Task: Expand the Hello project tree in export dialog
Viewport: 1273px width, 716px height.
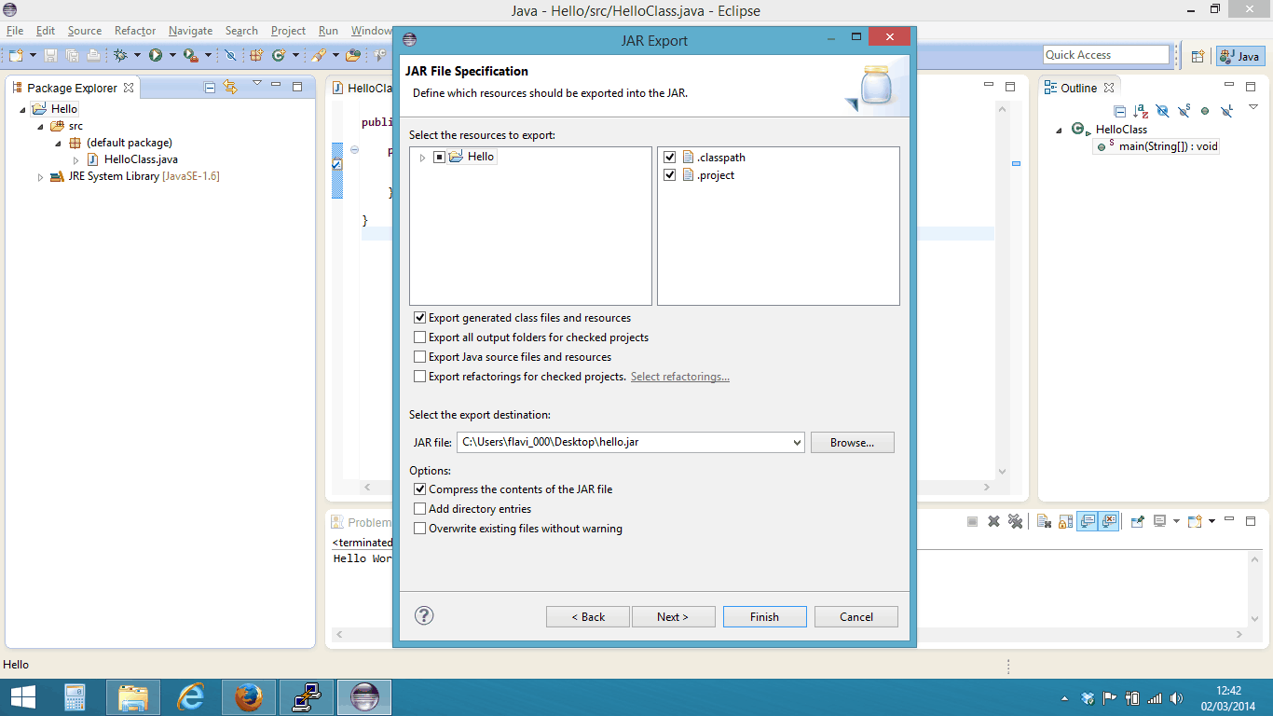Action: tap(422, 158)
